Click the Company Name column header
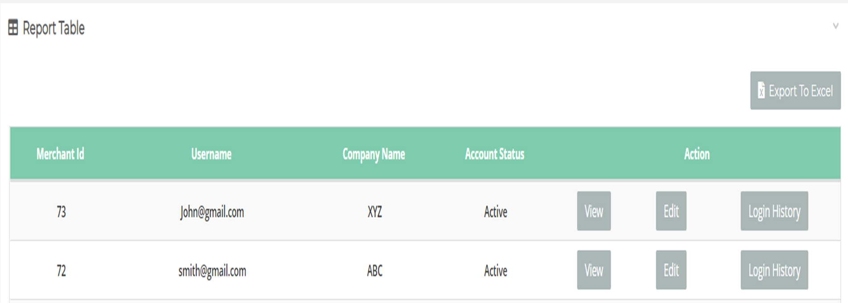The height and width of the screenshot is (303, 848). tap(374, 154)
